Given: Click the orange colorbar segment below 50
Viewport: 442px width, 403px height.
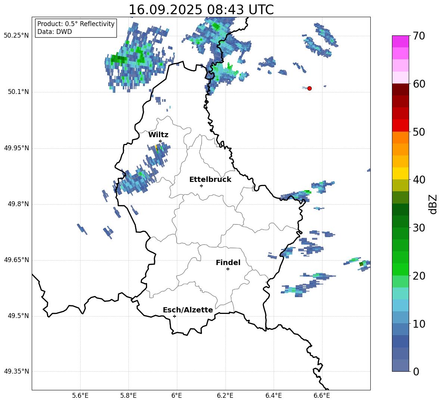Looking at the screenshot, I should [x=400, y=138].
